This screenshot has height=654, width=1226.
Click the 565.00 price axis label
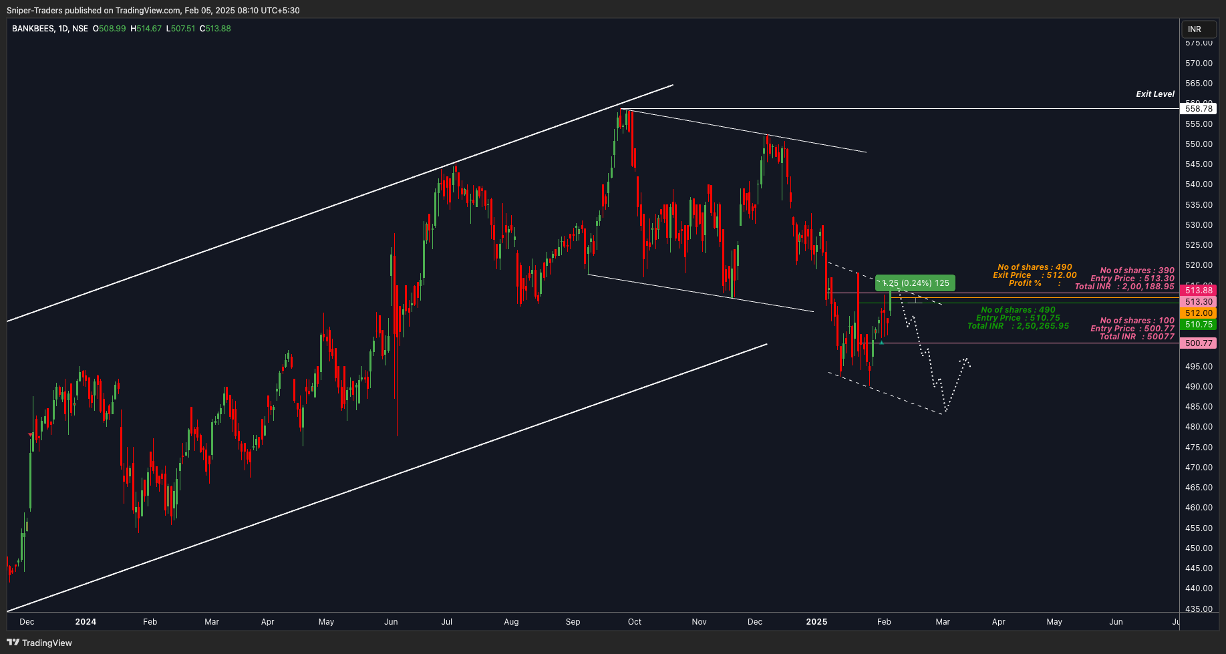point(1199,84)
